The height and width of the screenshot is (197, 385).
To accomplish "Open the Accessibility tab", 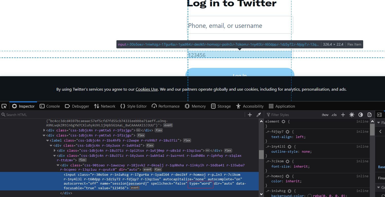I will [x=250, y=106].
